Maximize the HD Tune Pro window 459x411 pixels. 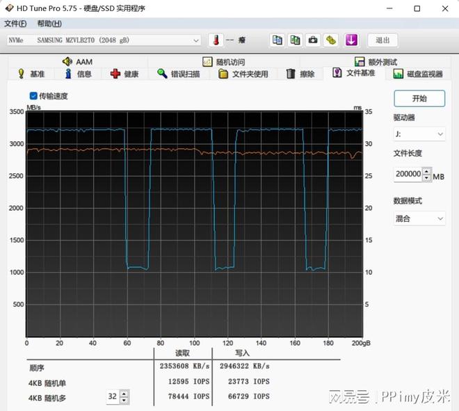point(417,8)
